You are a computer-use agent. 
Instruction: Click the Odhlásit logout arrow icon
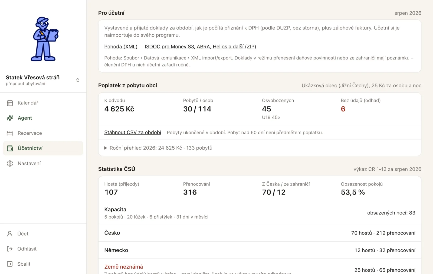[x=10, y=249]
